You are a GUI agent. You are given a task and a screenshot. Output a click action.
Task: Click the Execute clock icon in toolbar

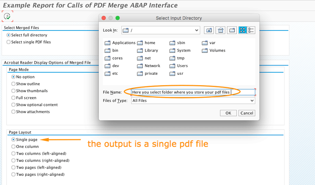point(8,16)
